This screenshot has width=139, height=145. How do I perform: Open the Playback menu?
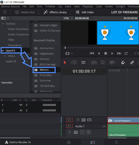tap(88, 6)
